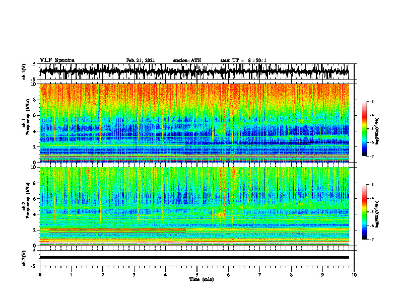Image resolution: width=399 pixels, height=308 pixels.
Task: Click the "-7" label on ch.2 color bar
Action: click(x=371, y=240)
